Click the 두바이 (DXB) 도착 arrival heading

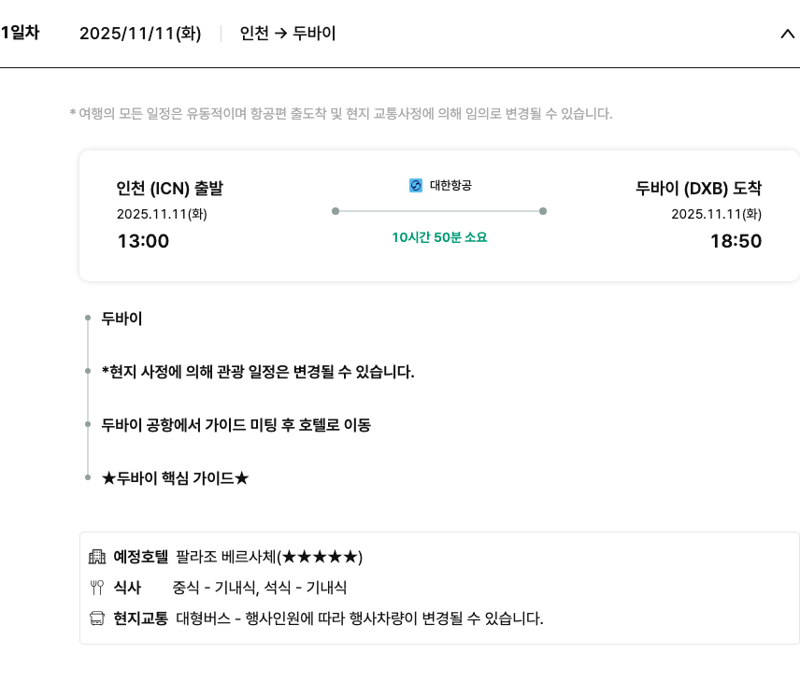pos(698,189)
